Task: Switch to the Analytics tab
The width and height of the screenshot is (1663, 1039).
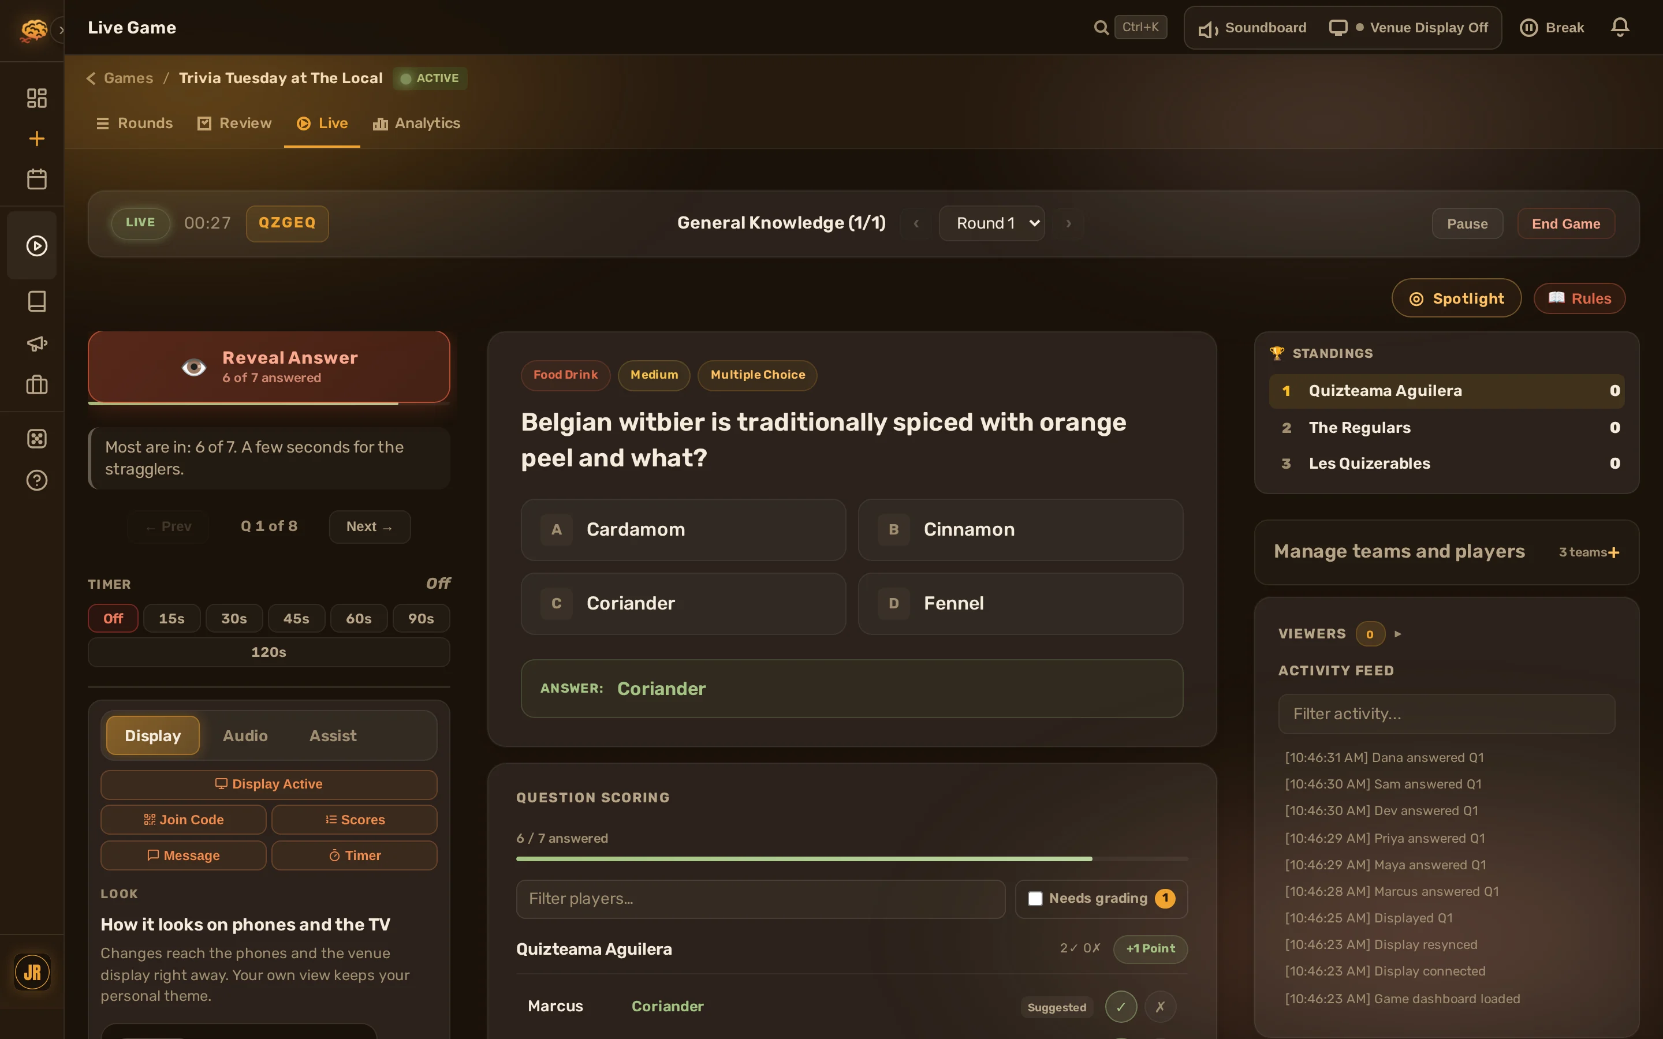Action: point(416,124)
